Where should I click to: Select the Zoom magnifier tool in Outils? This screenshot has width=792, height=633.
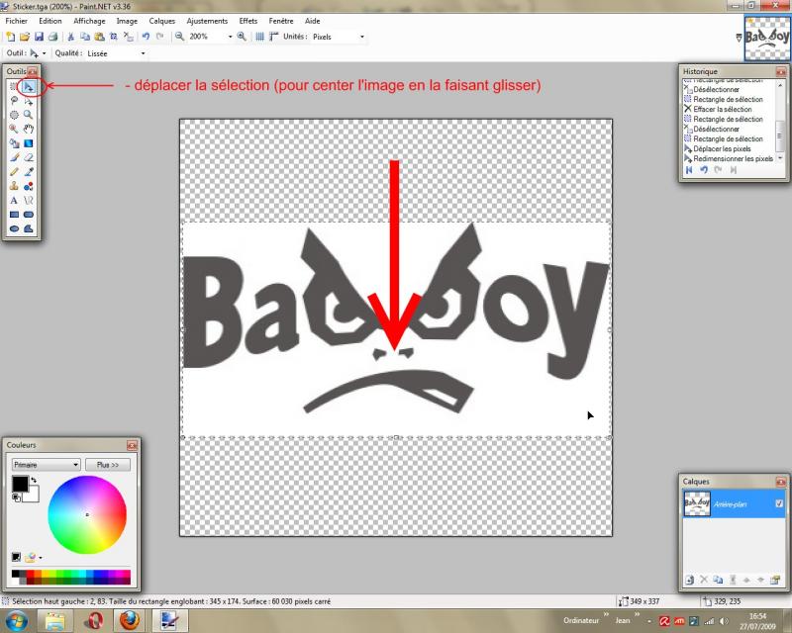(x=29, y=115)
